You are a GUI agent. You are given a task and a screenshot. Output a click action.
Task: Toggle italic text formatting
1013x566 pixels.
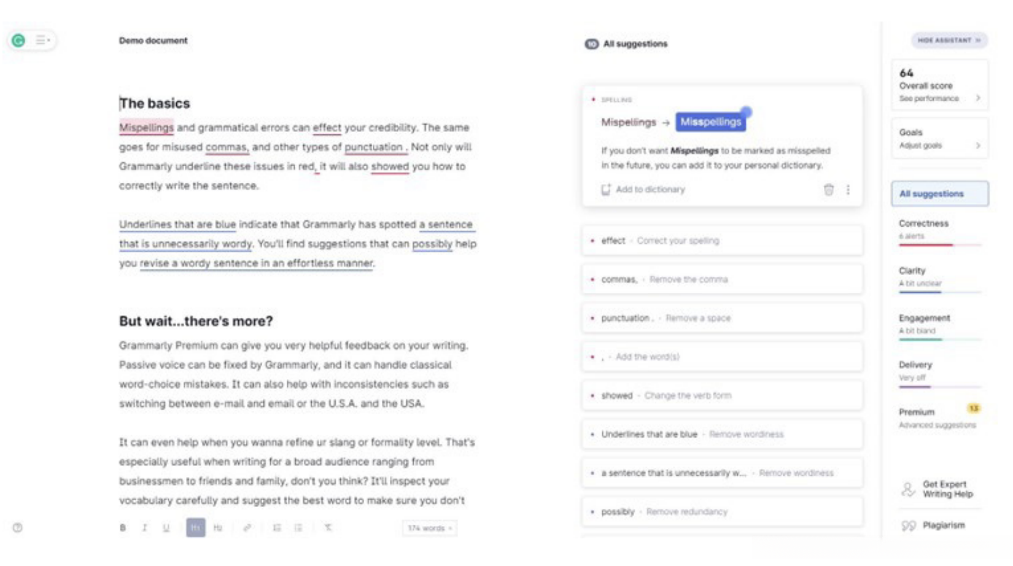pyautogui.click(x=145, y=527)
